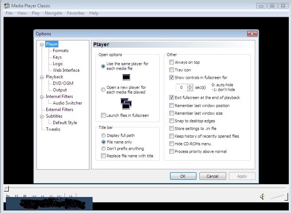291x213 pixels.
Task: Toggle the Always on top checkbox
Action: pos(171,62)
